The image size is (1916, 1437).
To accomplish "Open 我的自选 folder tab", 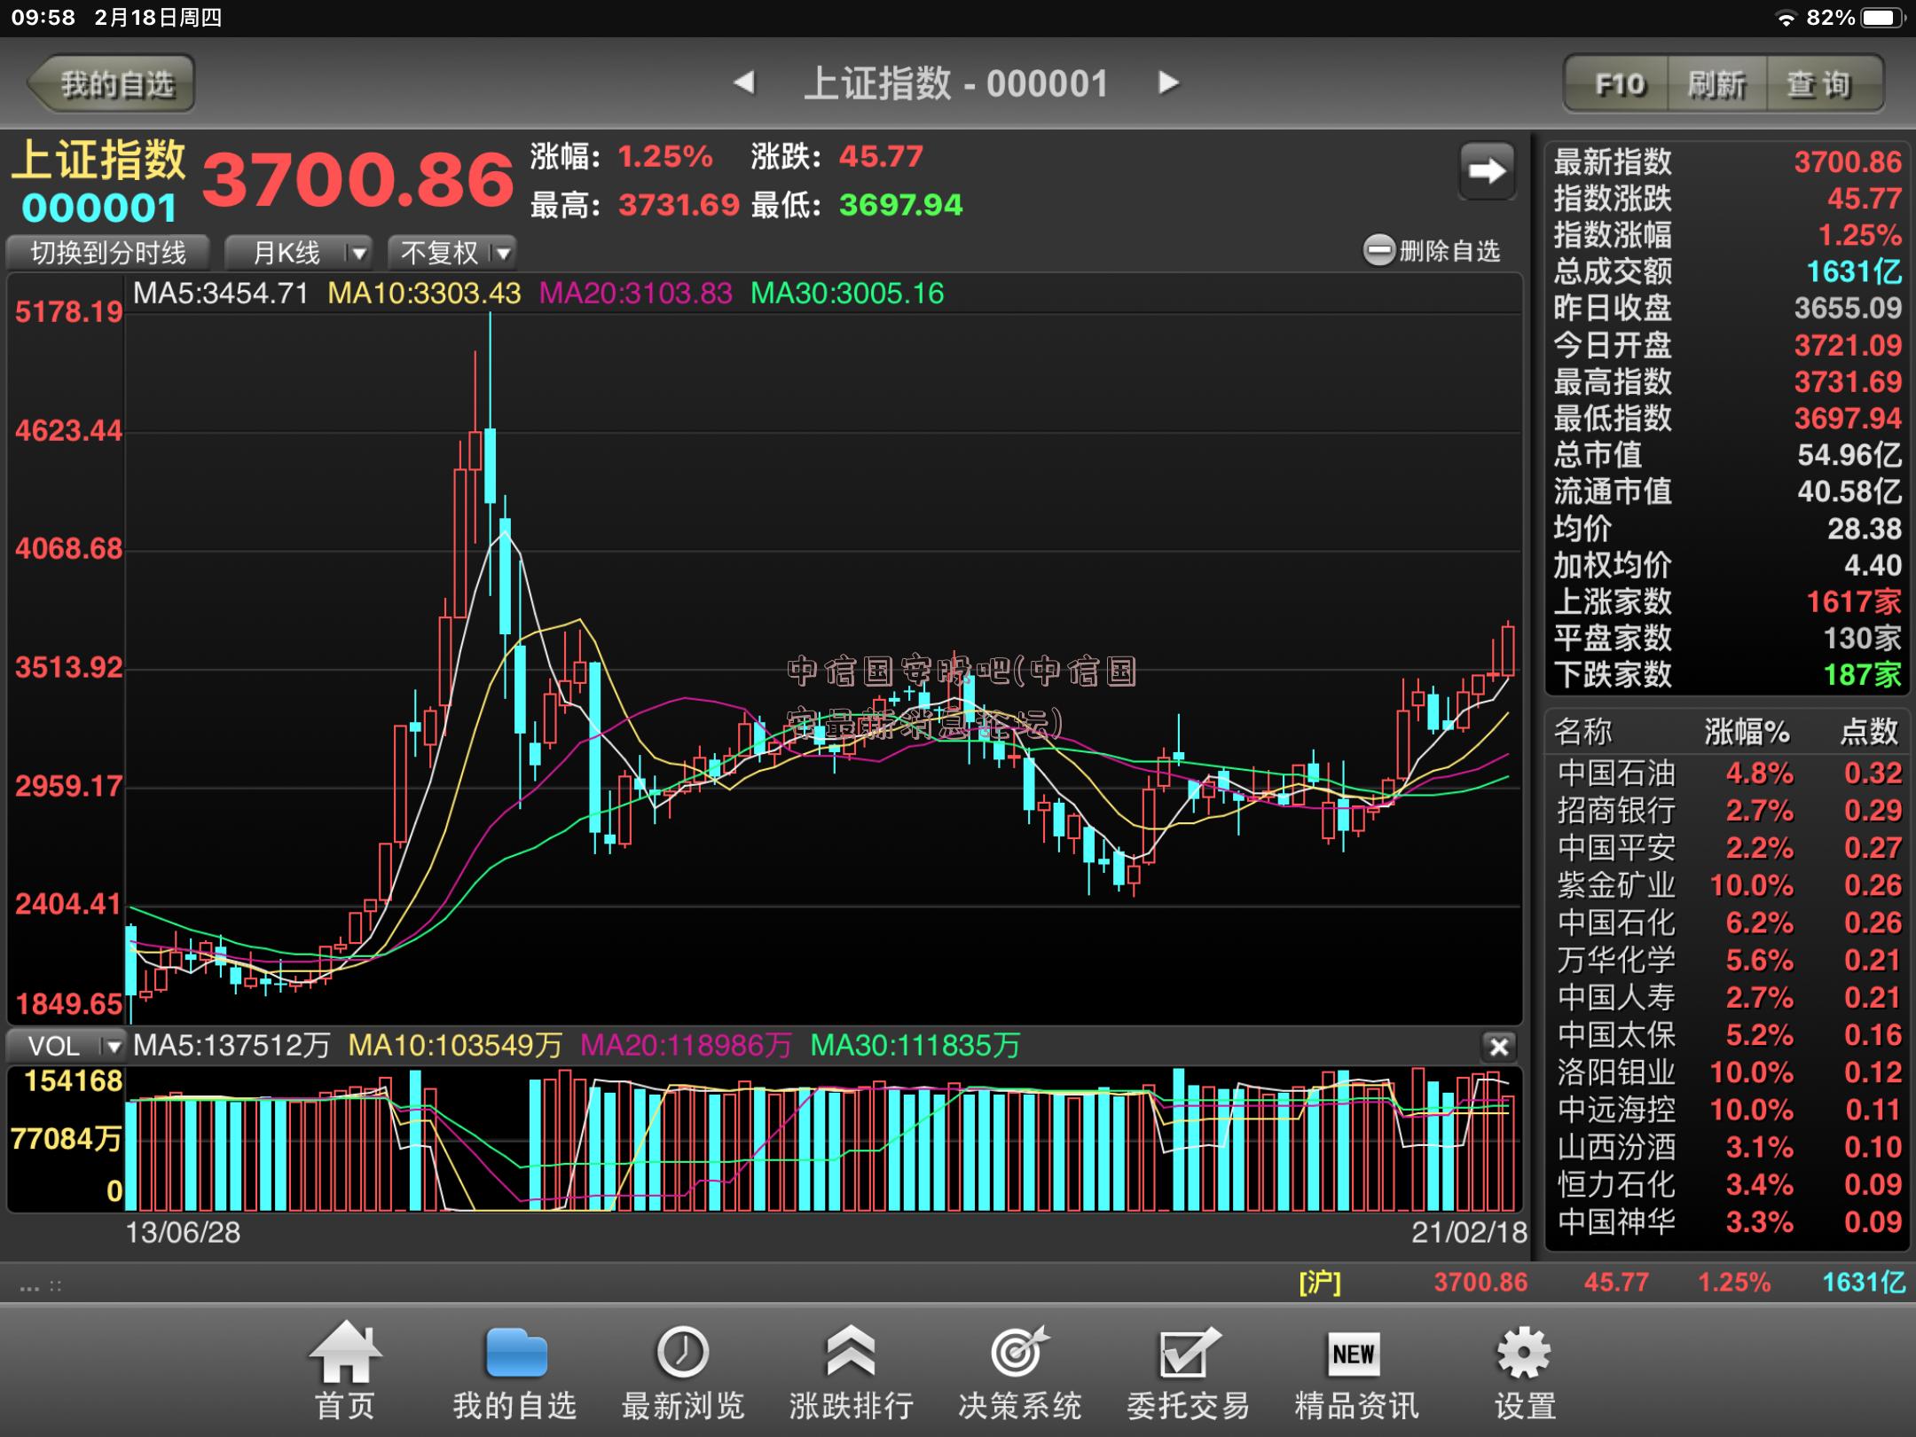I will coord(514,1372).
